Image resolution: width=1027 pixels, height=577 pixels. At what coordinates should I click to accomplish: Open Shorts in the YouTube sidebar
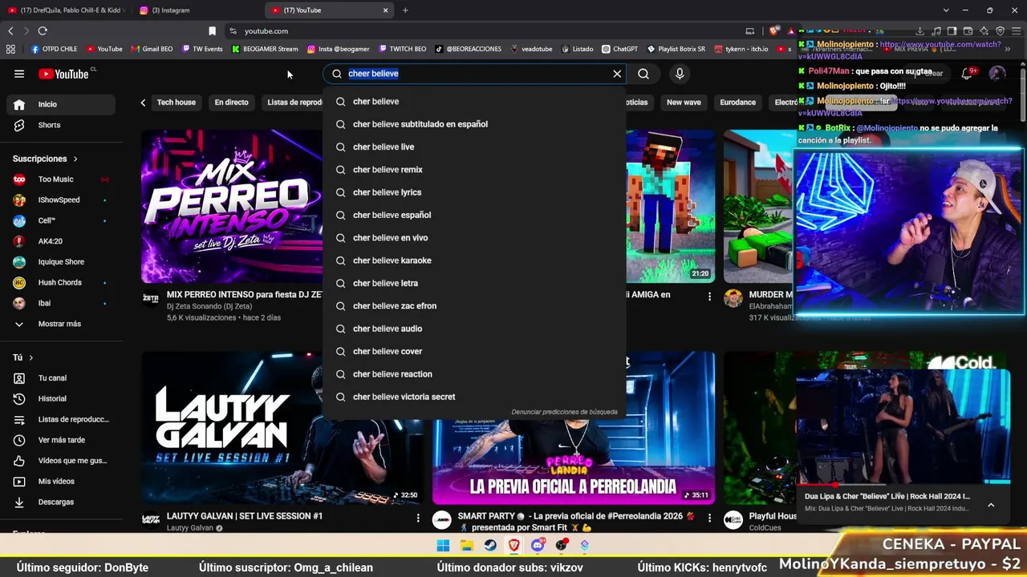61,125
